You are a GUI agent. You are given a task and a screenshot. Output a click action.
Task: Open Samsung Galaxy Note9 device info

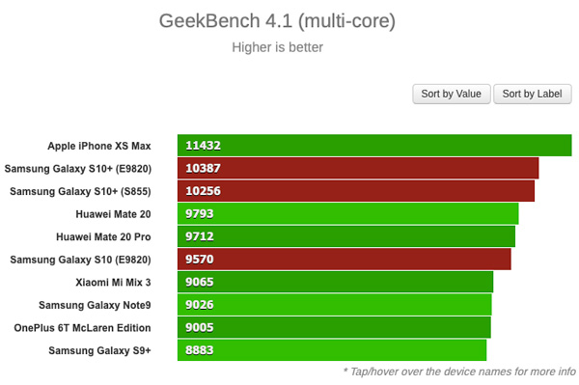pyautogui.click(x=95, y=305)
